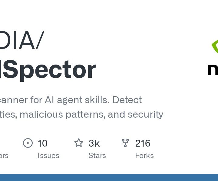
Task: Click the NVIDIA owner name text
Action: (17, 40)
